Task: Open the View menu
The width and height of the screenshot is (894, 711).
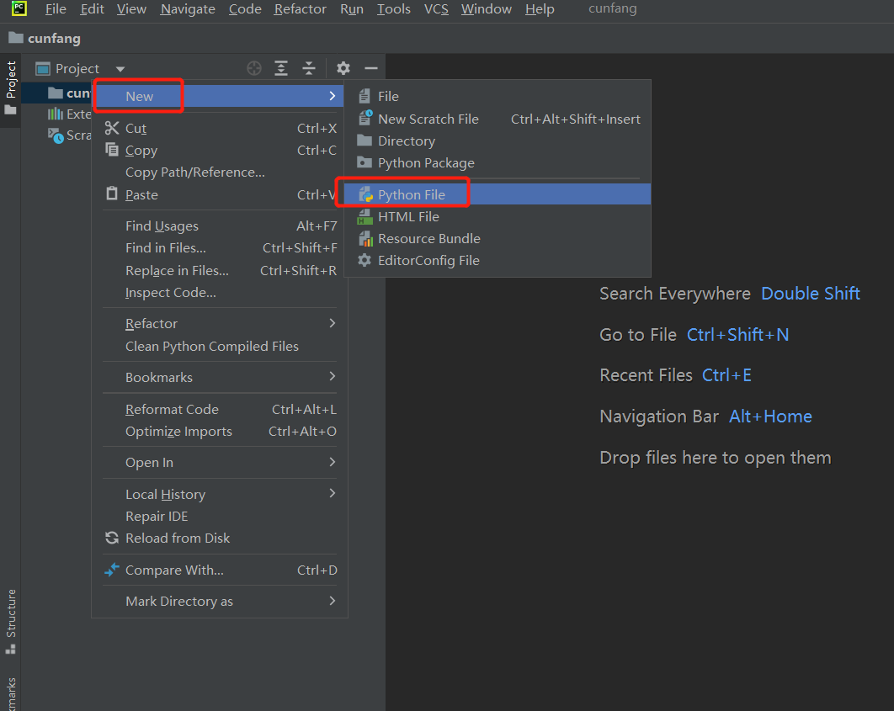Action: [x=131, y=9]
